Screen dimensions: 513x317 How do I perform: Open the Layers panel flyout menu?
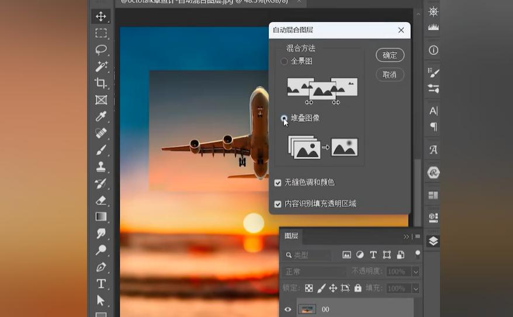(x=418, y=236)
